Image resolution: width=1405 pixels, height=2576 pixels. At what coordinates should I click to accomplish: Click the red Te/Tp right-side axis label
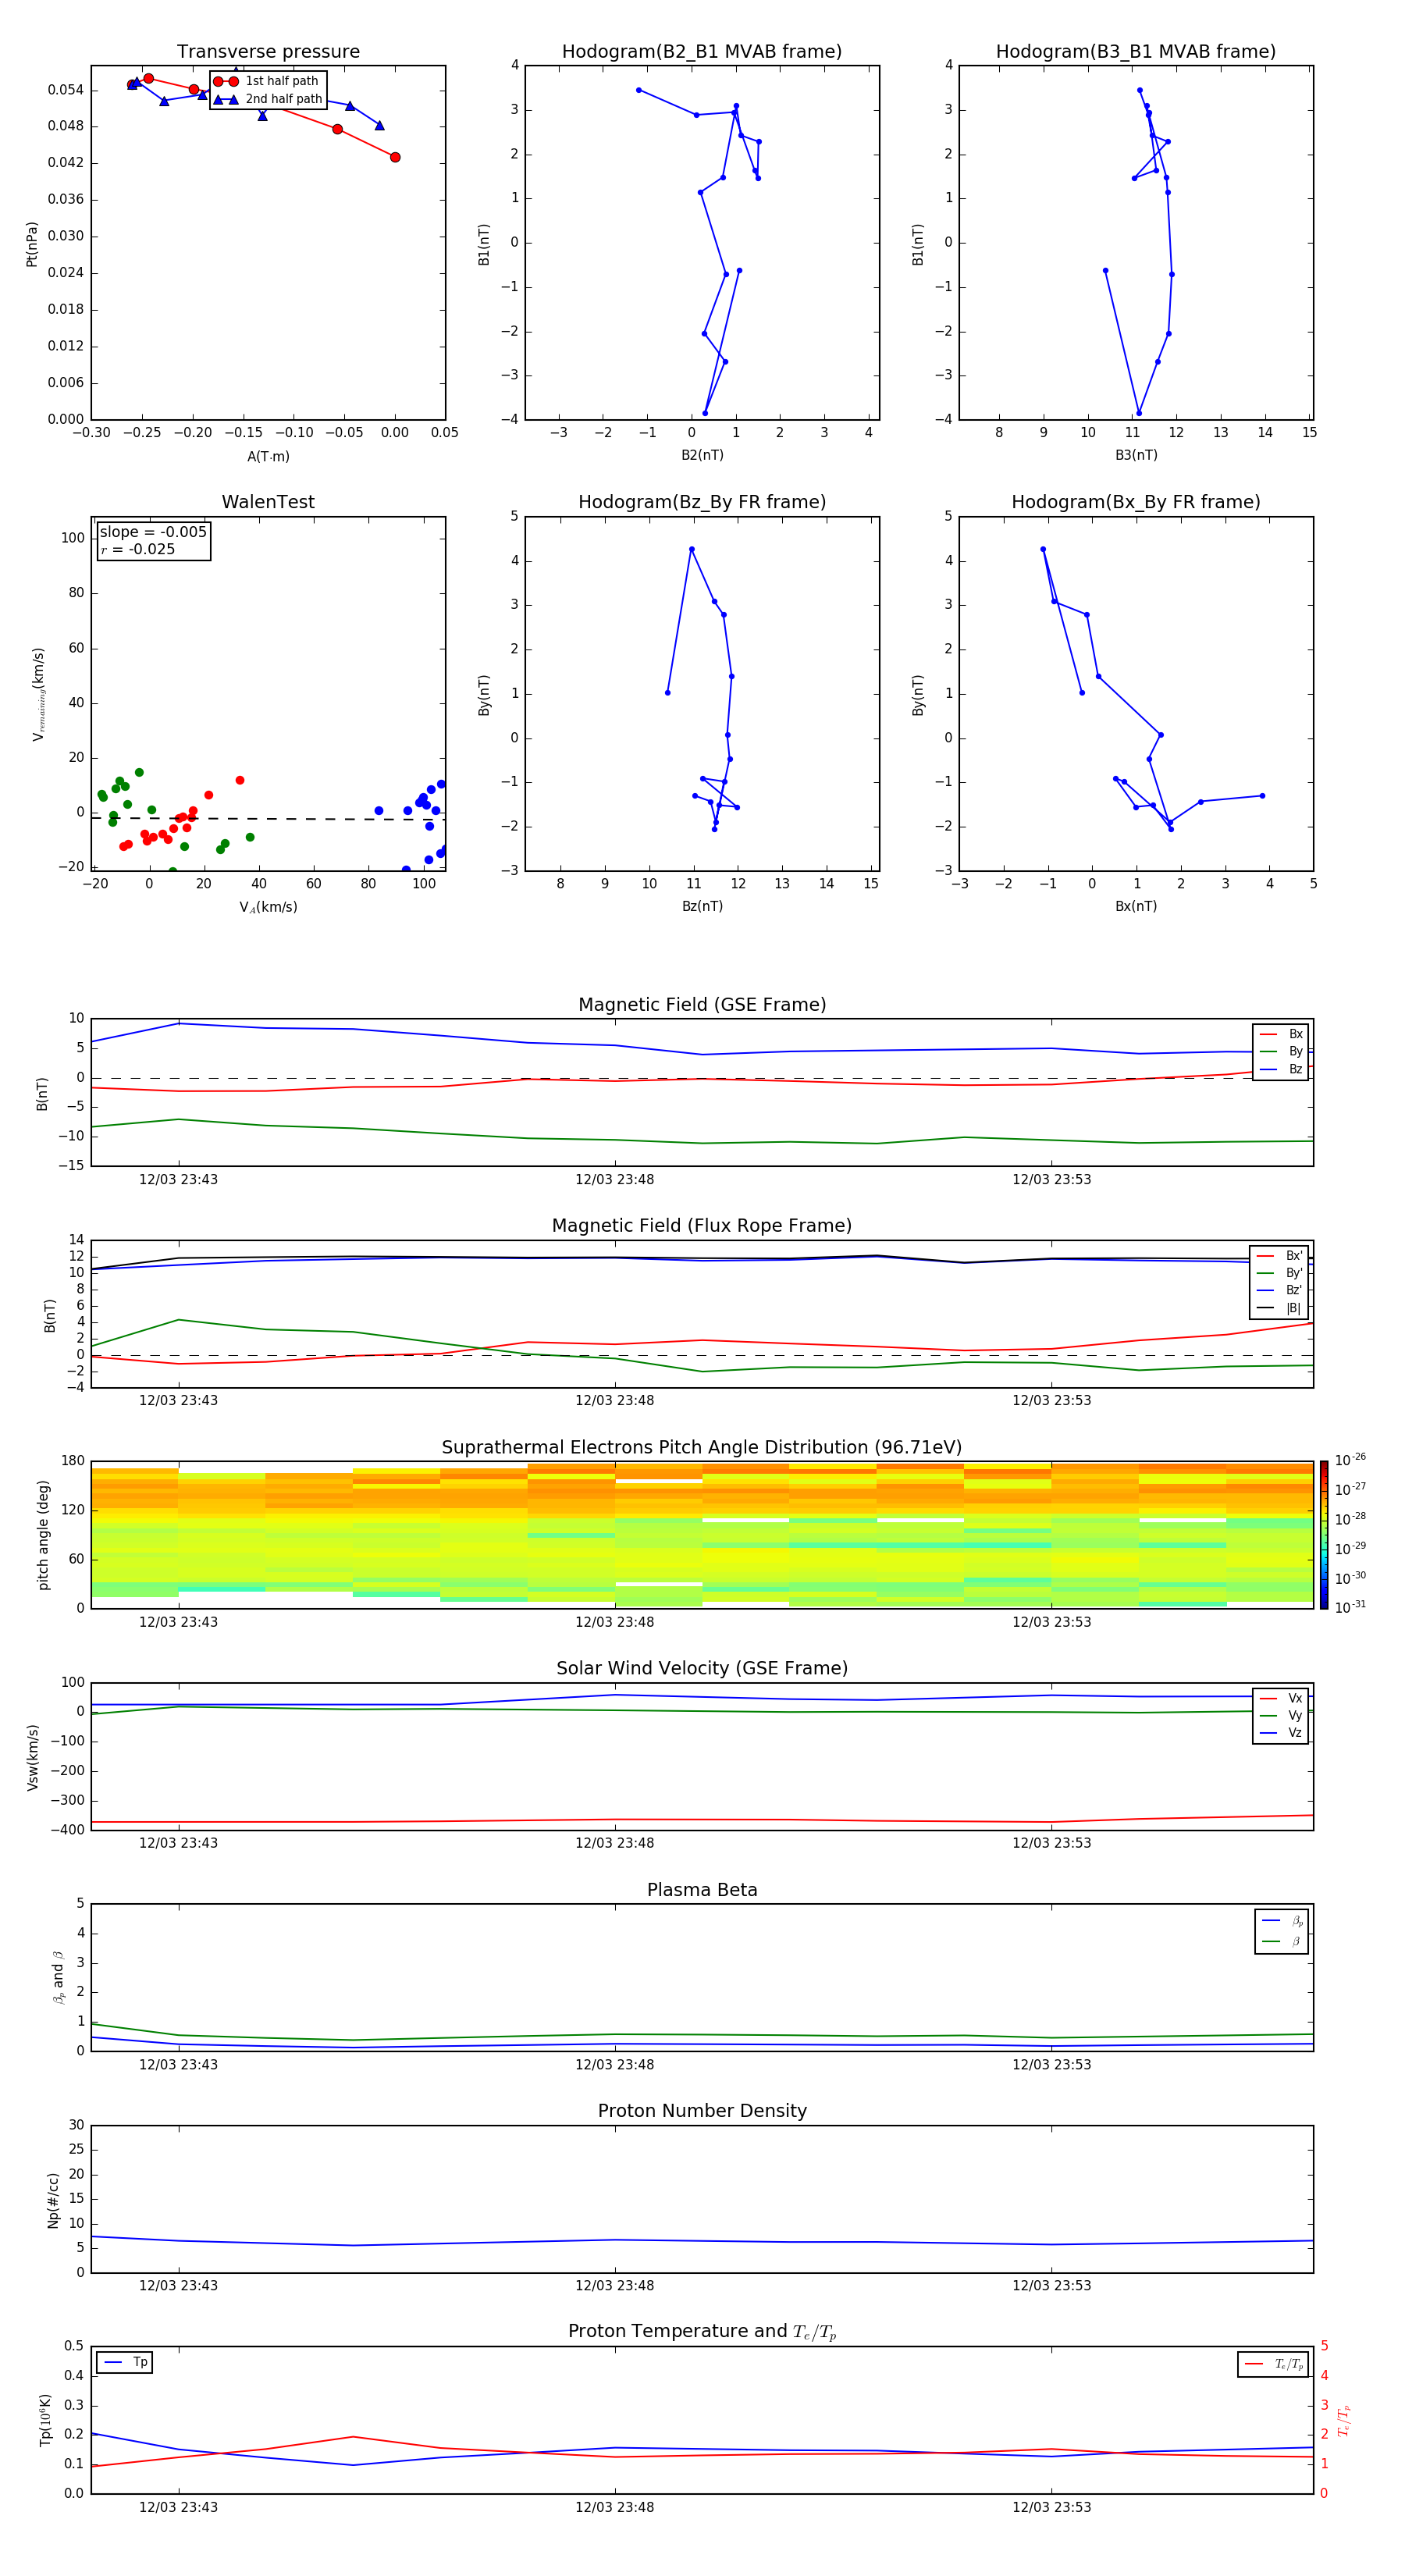[x=1343, y=2420]
